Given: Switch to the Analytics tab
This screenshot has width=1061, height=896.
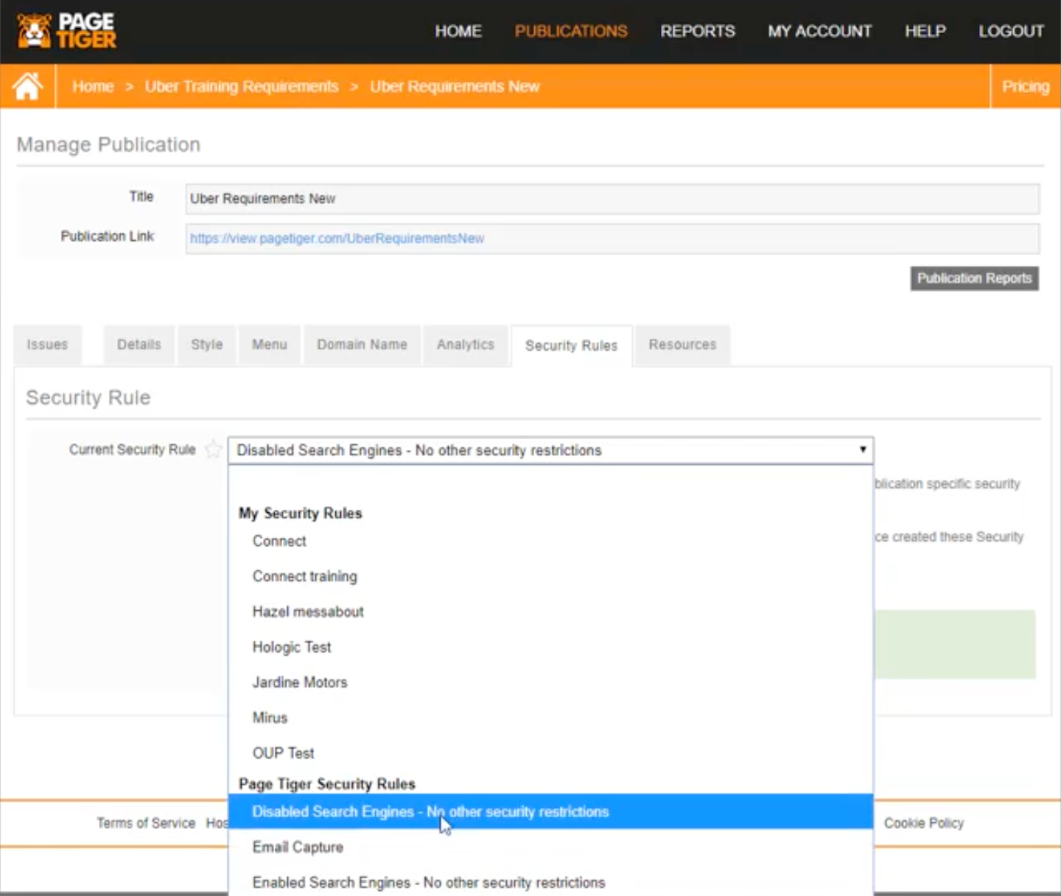Looking at the screenshot, I should coord(466,344).
